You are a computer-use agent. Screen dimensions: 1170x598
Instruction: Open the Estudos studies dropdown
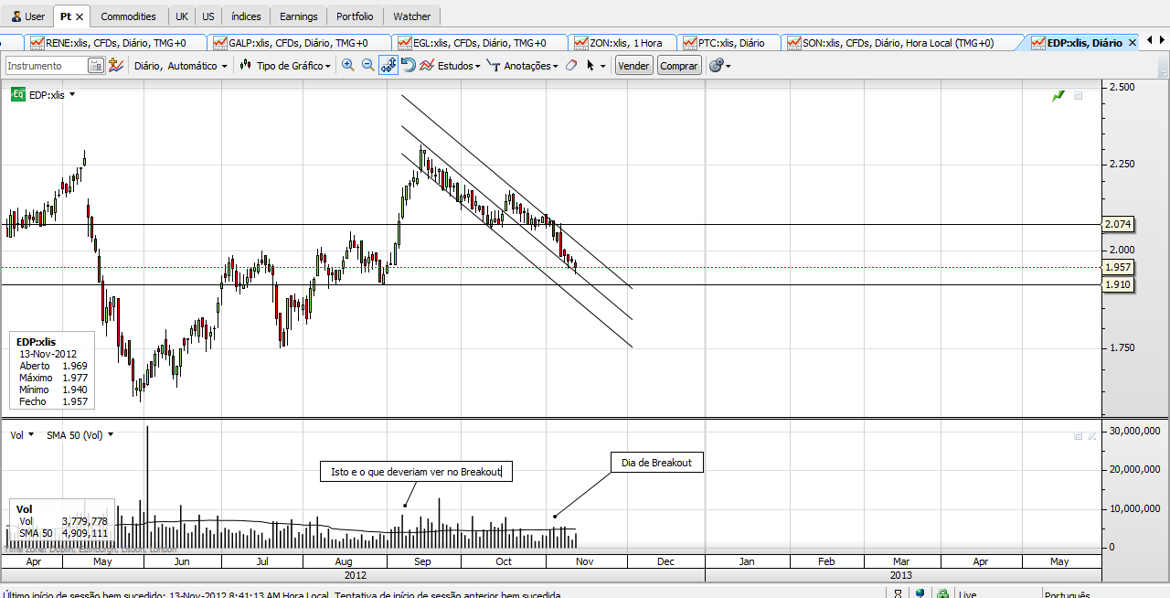452,66
